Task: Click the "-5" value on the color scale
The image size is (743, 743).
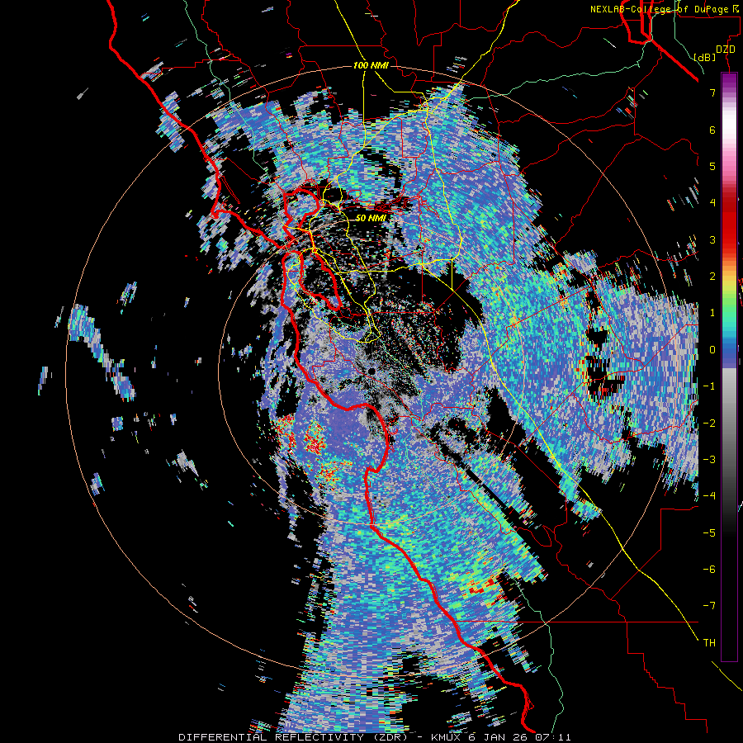Action: [x=709, y=533]
